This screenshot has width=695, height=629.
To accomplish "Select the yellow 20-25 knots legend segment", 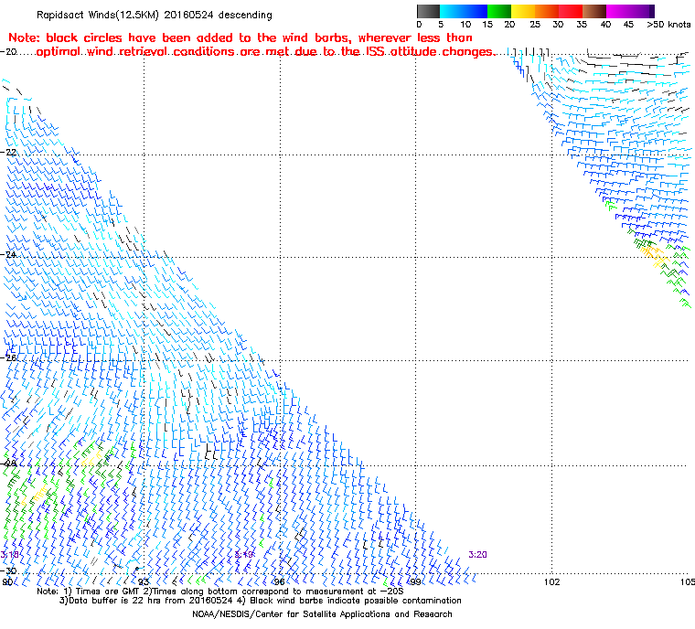I will point(523,11).
